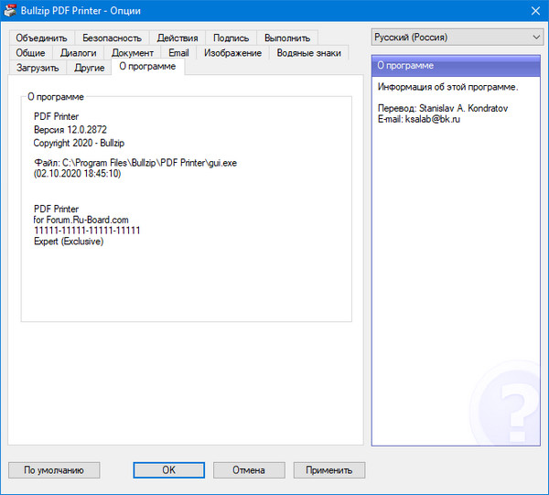
Task: Switch to the Объединить tab
Action: 41,38
